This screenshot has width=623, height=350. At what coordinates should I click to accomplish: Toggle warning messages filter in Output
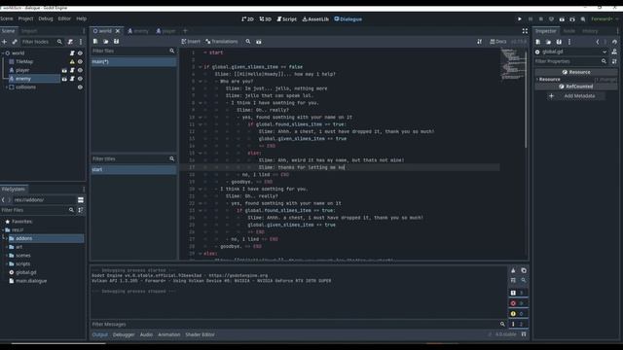click(x=518, y=313)
